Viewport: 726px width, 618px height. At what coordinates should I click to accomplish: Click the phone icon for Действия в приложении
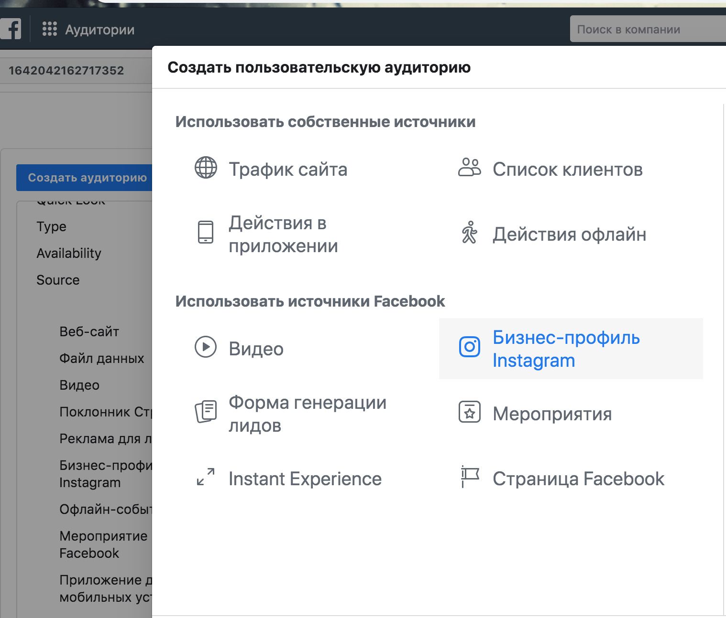(x=206, y=232)
